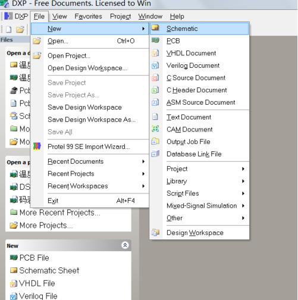Click the DXP logo icon in menu bar
Image resolution: width=298 pixels, height=300 pixels.
pyautogui.click(x=8, y=16)
